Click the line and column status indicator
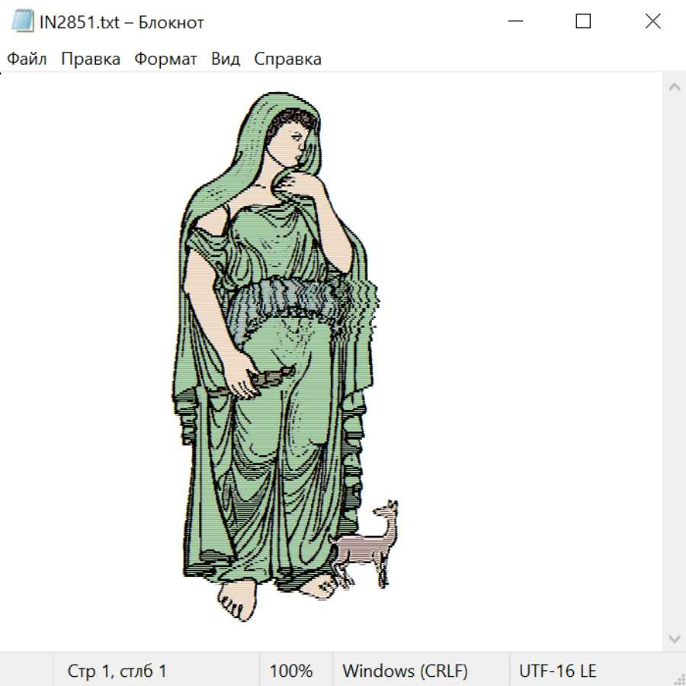 (117, 671)
